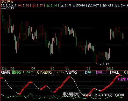The height and width of the screenshot is (101, 128).
Task: Click the 14.93 low price label
Action: pyautogui.click(x=105, y=64)
